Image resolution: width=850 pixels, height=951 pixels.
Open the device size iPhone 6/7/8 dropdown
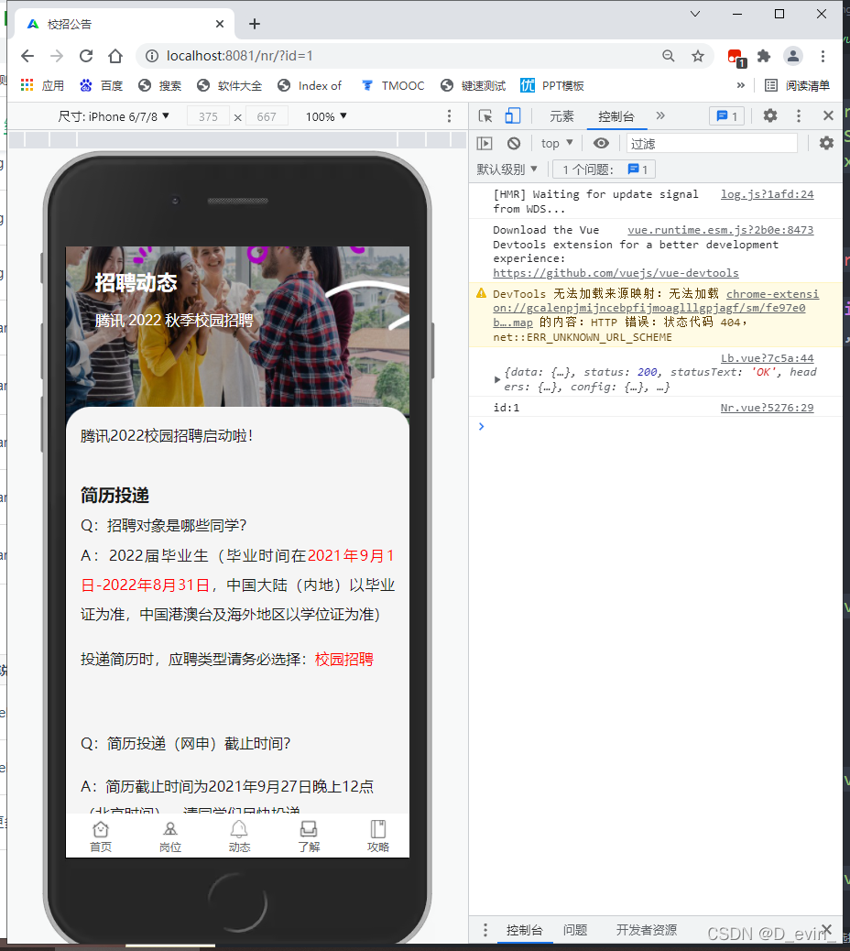114,116
